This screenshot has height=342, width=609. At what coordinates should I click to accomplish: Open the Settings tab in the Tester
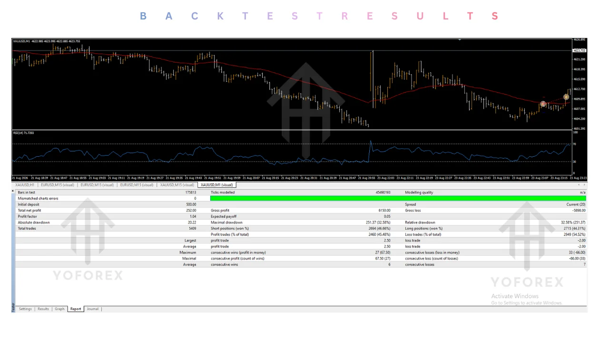coord(25,309)
